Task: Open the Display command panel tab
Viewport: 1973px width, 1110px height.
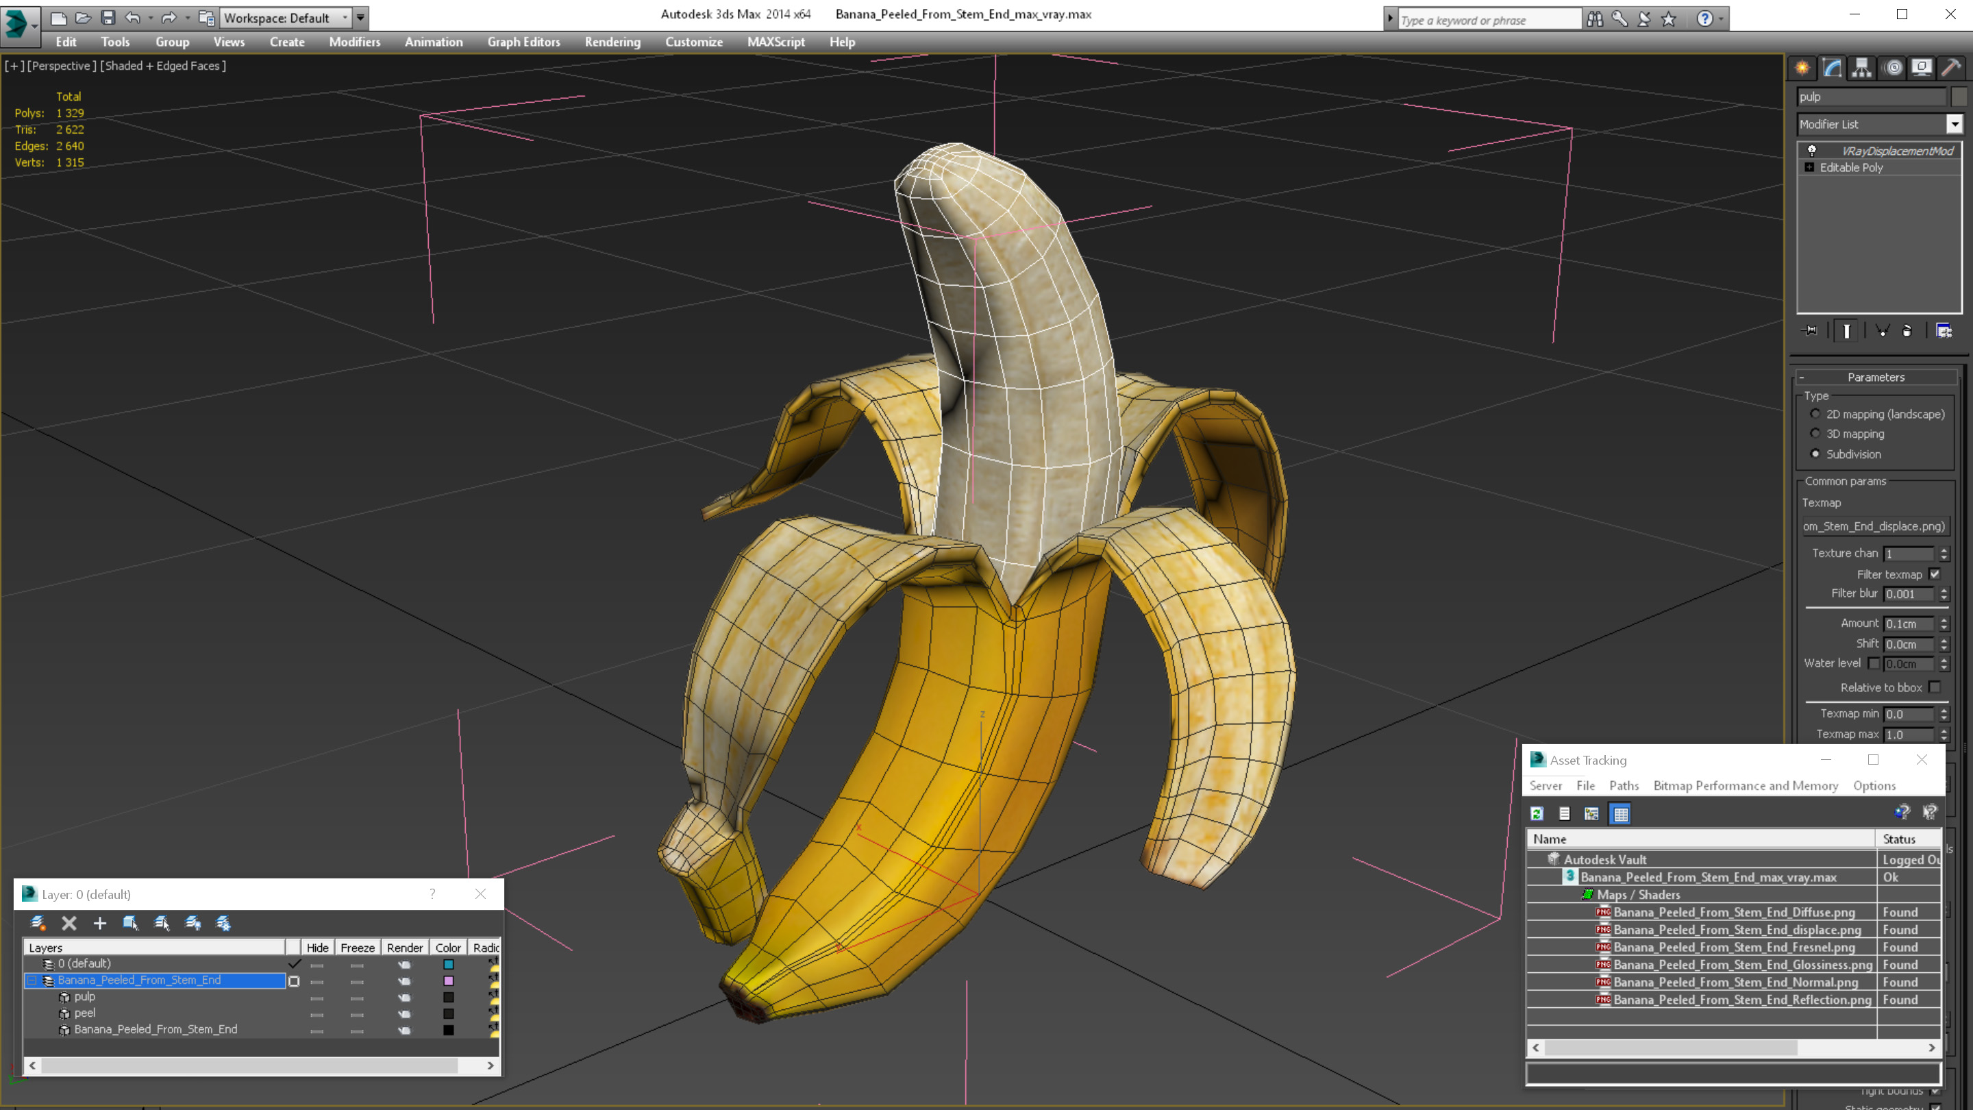Action: coord(1922,69)
